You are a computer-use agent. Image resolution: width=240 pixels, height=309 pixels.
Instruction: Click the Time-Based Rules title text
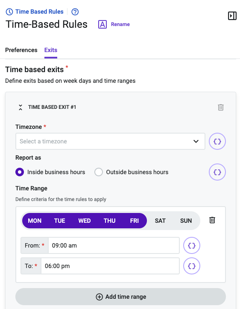point(47,24)
